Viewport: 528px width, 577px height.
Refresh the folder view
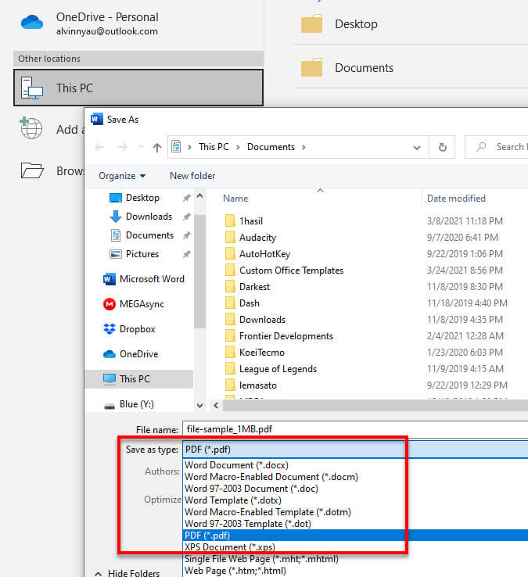point(443,147)
